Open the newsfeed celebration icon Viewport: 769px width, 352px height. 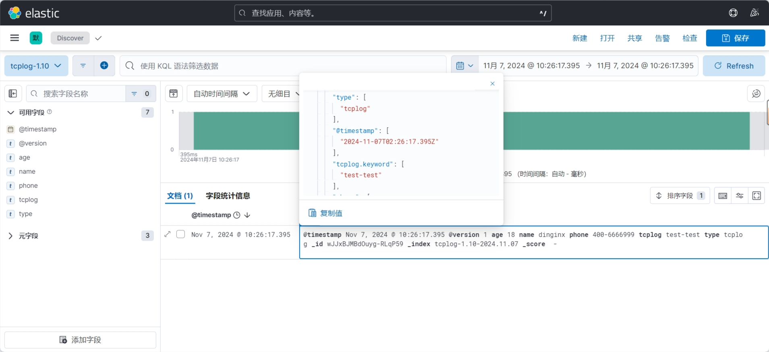754,13
